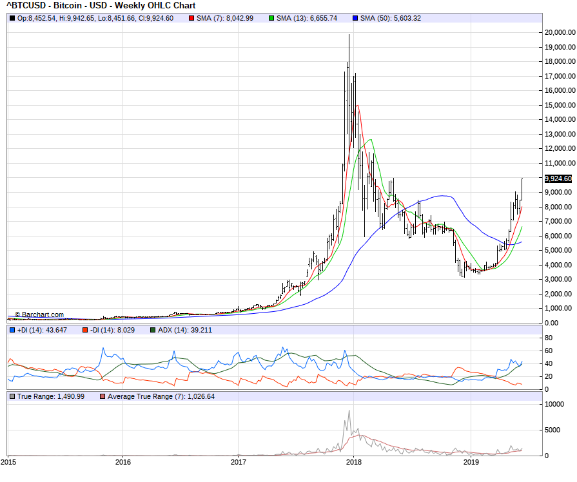Click the ADX (14): 39.211 label

coord(185,330)
